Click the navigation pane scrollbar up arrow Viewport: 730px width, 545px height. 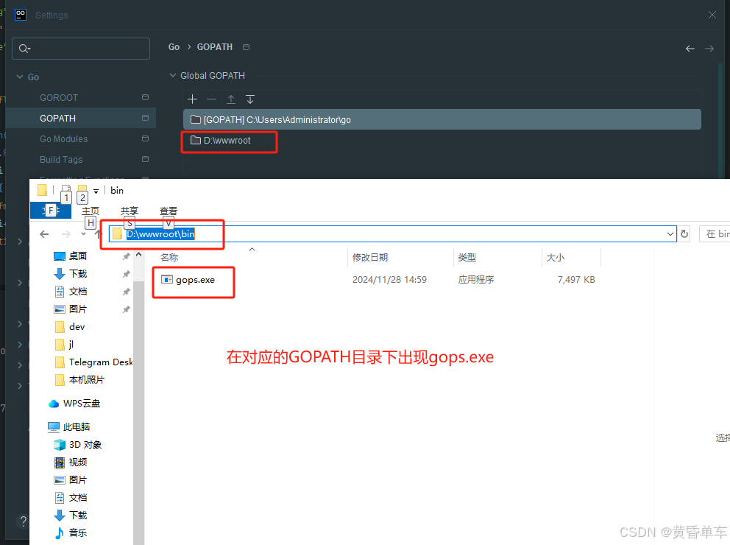tap(138, 255)
